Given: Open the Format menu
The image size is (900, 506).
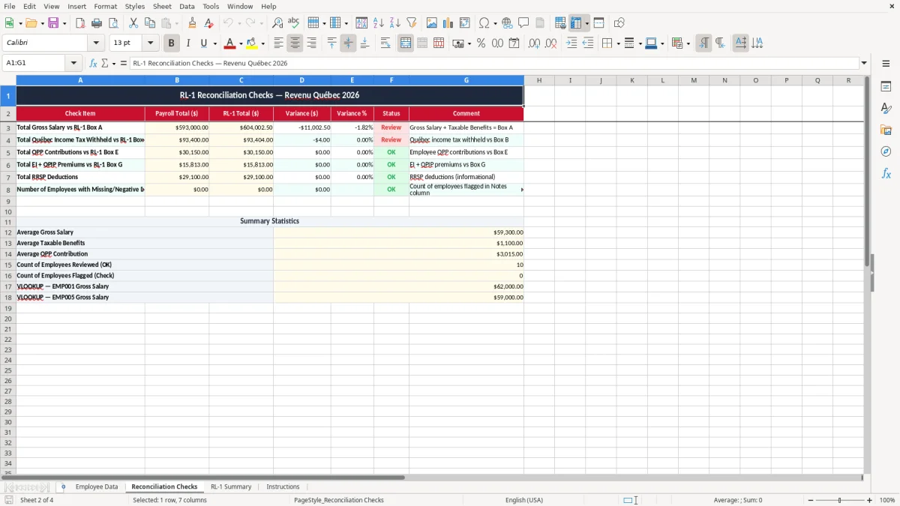Looking at the screenshot, I should 106,6.
